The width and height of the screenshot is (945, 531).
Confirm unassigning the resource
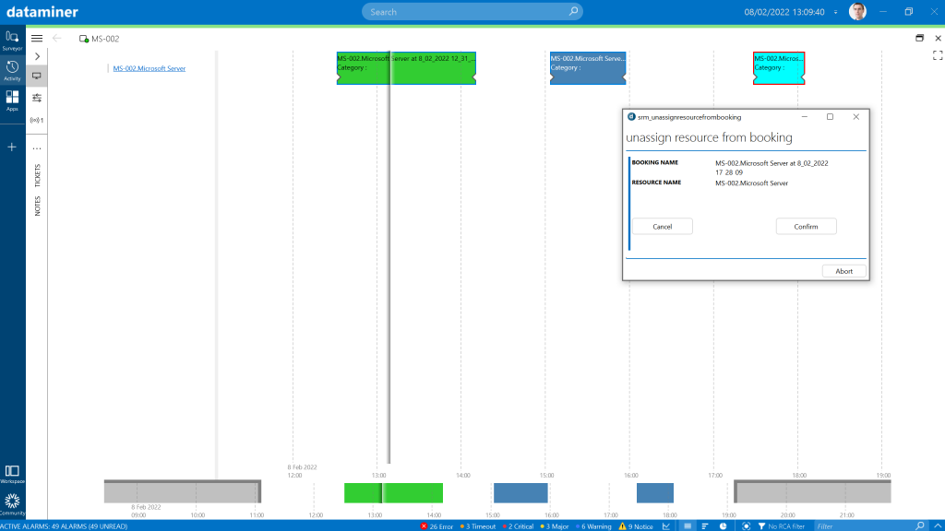click(806, 227)
